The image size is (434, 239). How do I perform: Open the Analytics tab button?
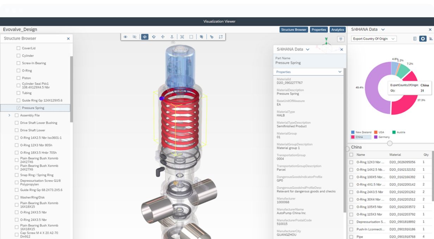pos(337,30)
